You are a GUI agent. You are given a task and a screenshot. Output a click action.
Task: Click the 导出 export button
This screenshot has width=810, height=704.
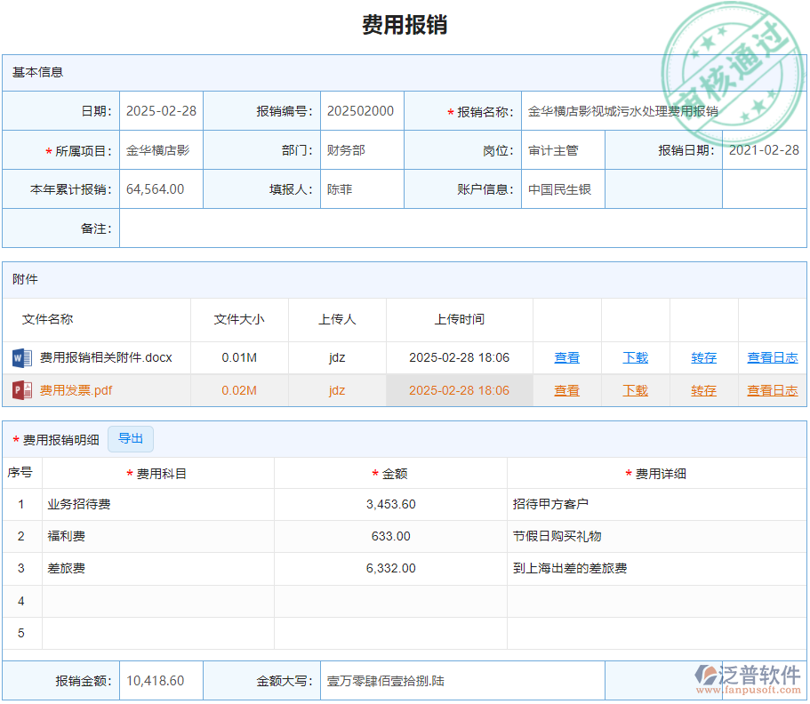(x=131, y=438)
